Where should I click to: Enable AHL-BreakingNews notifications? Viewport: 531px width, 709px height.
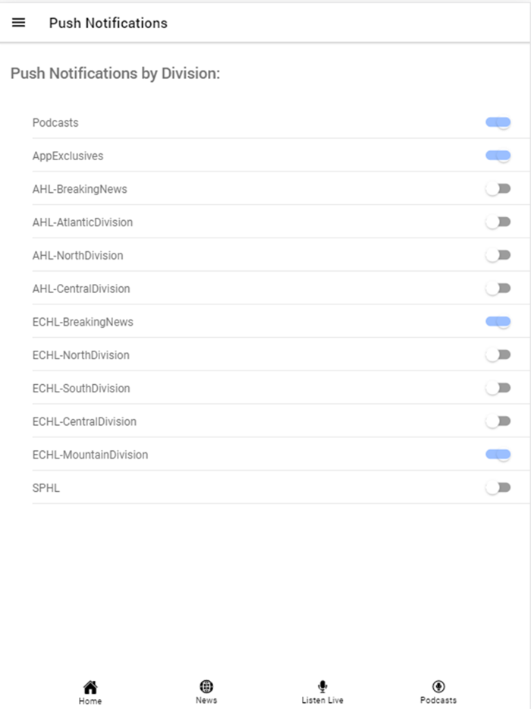[498, 189]
